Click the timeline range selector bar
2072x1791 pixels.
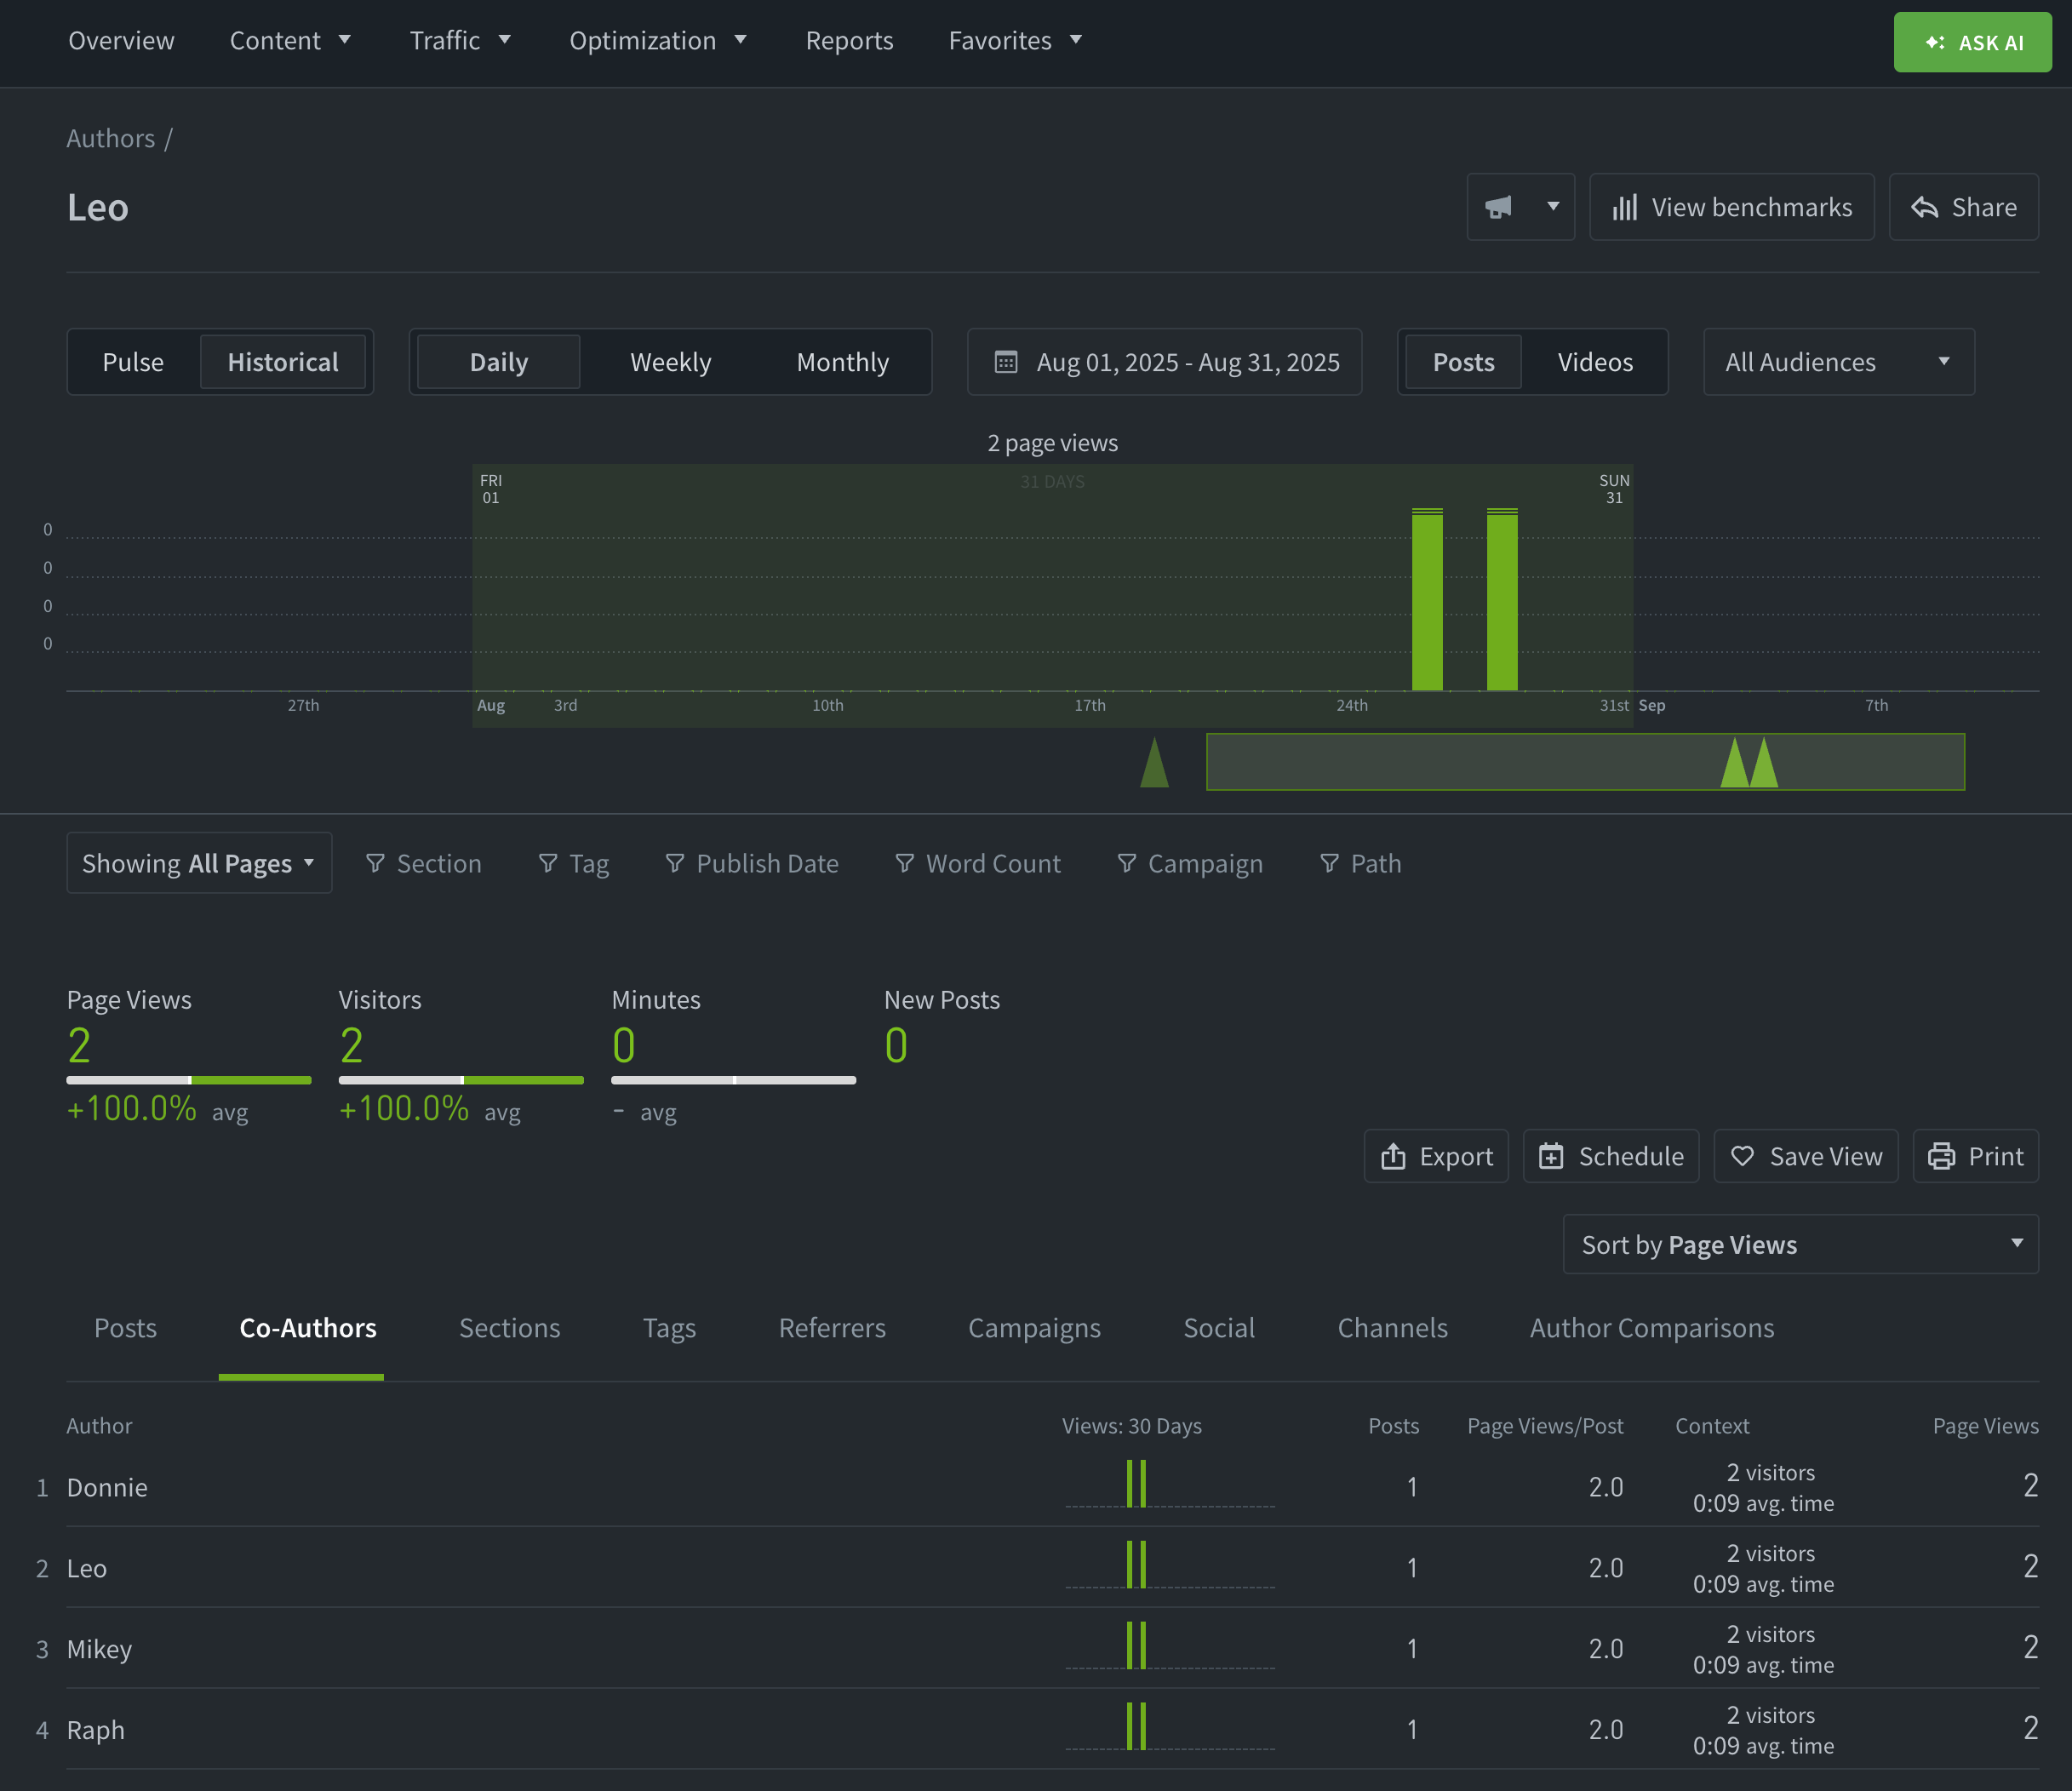point(1584,762)
